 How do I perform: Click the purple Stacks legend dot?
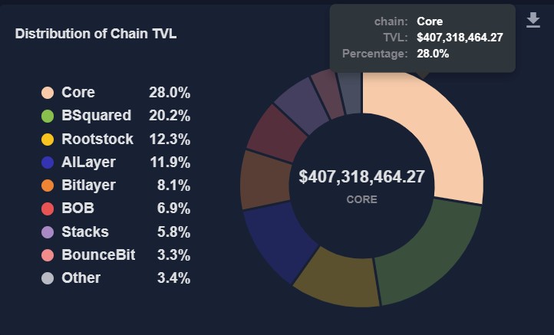pos(48,232)
